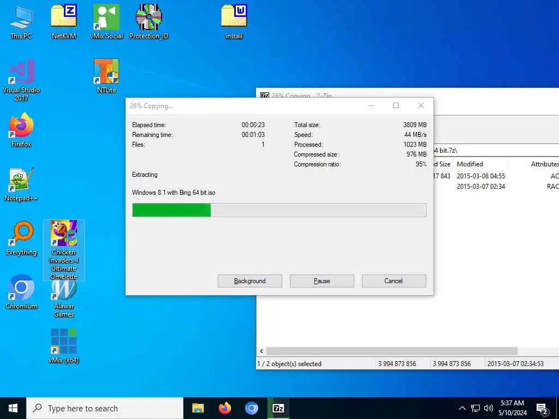Close the Copying progress dialog
This screenshot has width=559, height=419.
[421, 105]
